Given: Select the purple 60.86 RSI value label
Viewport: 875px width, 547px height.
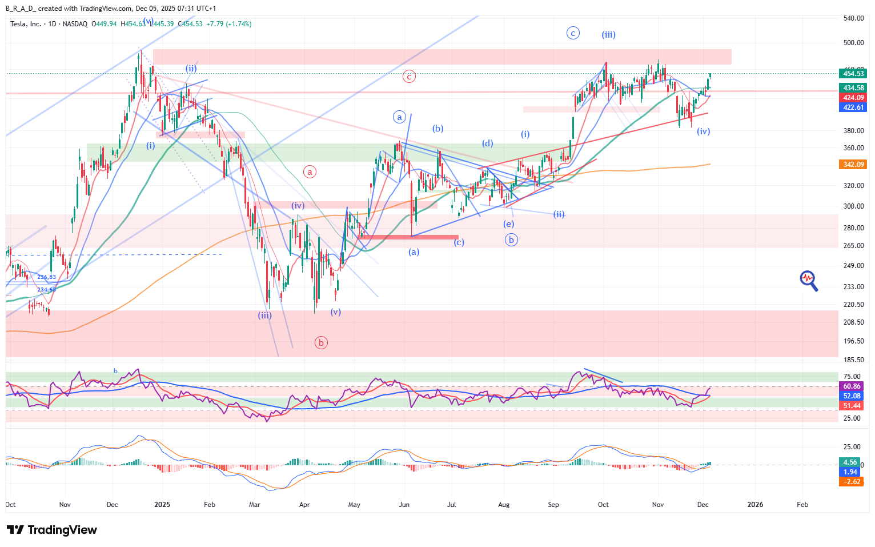Looking at the screenshot, I should (x=852, y=386).
